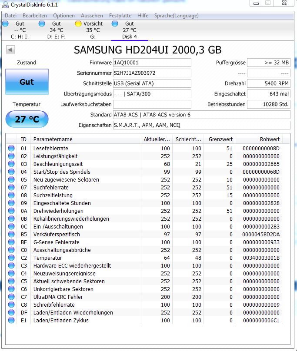This screenshot has width=297, height=351.
Task: Select the C: H: I: disk tab
Action: coord(20,30)
